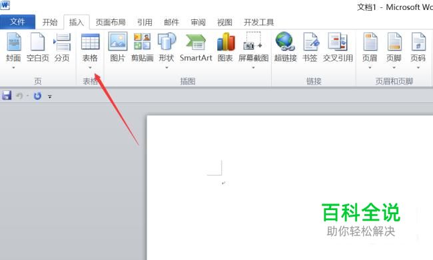Viewport: 433px width, 260px height.
Task: Expand the Table (表格) dropdown arrow
Action: (90, 68)
